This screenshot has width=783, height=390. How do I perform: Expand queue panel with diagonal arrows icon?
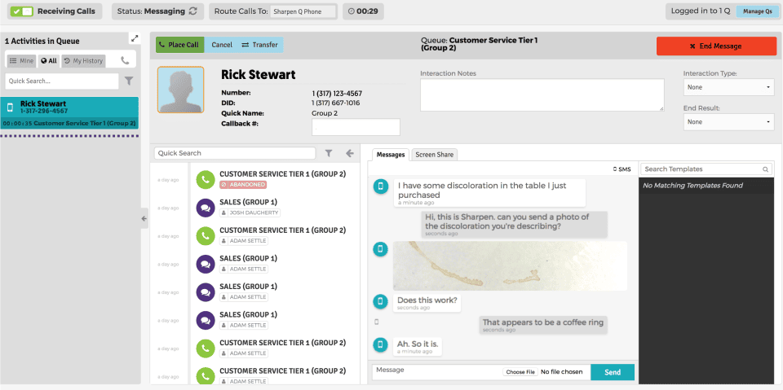coord(134,38)
